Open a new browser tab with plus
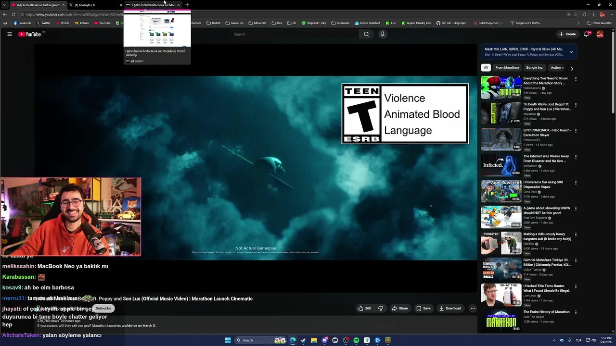This screenshot has width=616, height=346. 187,5
